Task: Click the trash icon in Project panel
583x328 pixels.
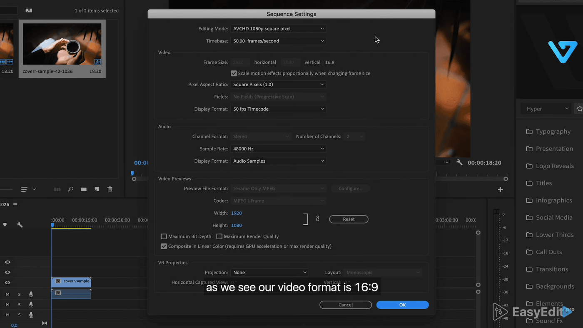Action: pyautogui.click(x=110, y=189)
